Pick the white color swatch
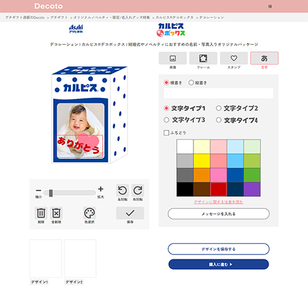308x305 pixels. pos(185,147)
